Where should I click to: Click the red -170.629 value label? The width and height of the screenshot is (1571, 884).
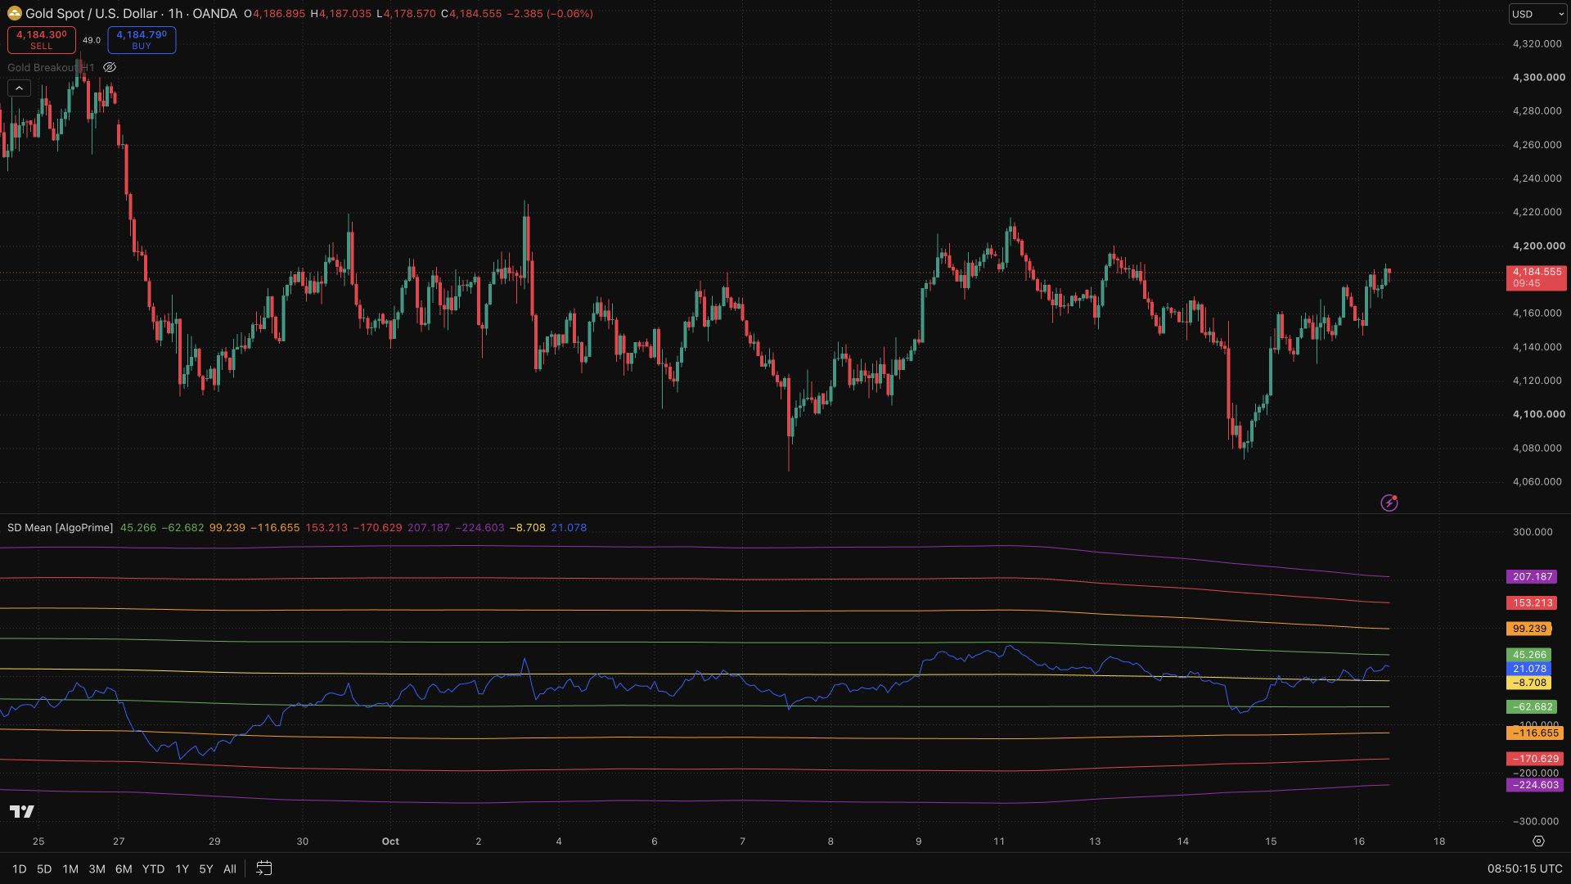tap(1535, 760)
